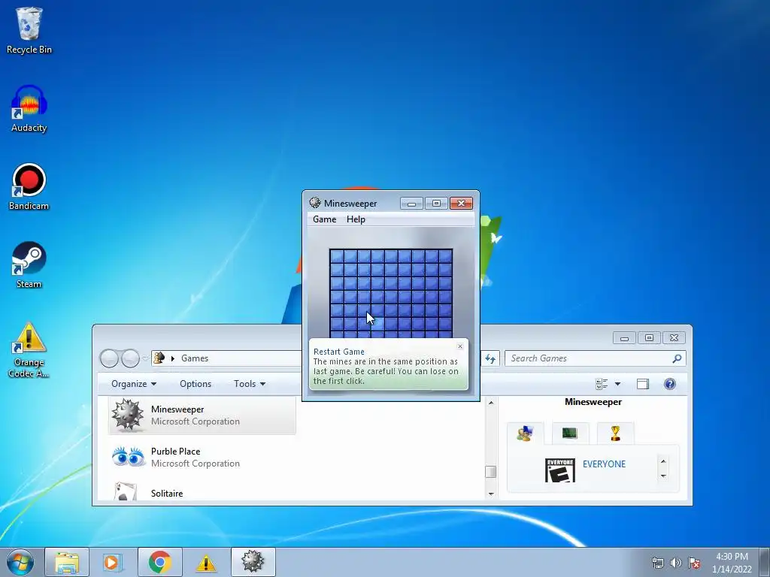The width and height of the screenshot is (770, 577).
Task: Select the Minesweeper mine icon in Games list
Action: [128, 415]
